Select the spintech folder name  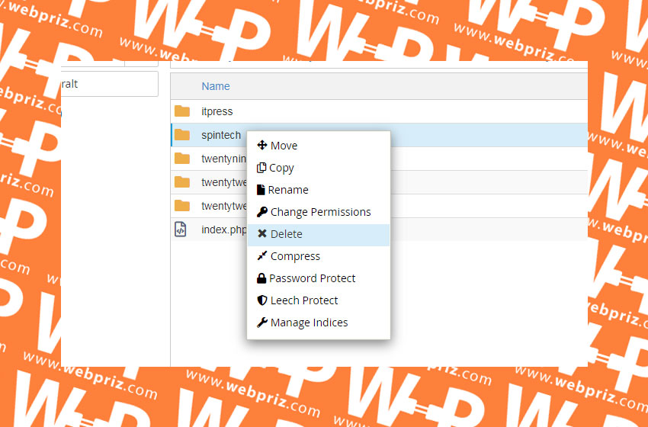(x=221, y=135)
